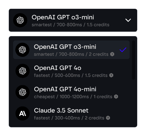Click the header subtitle with 1.5 credits

click(70, 25)
